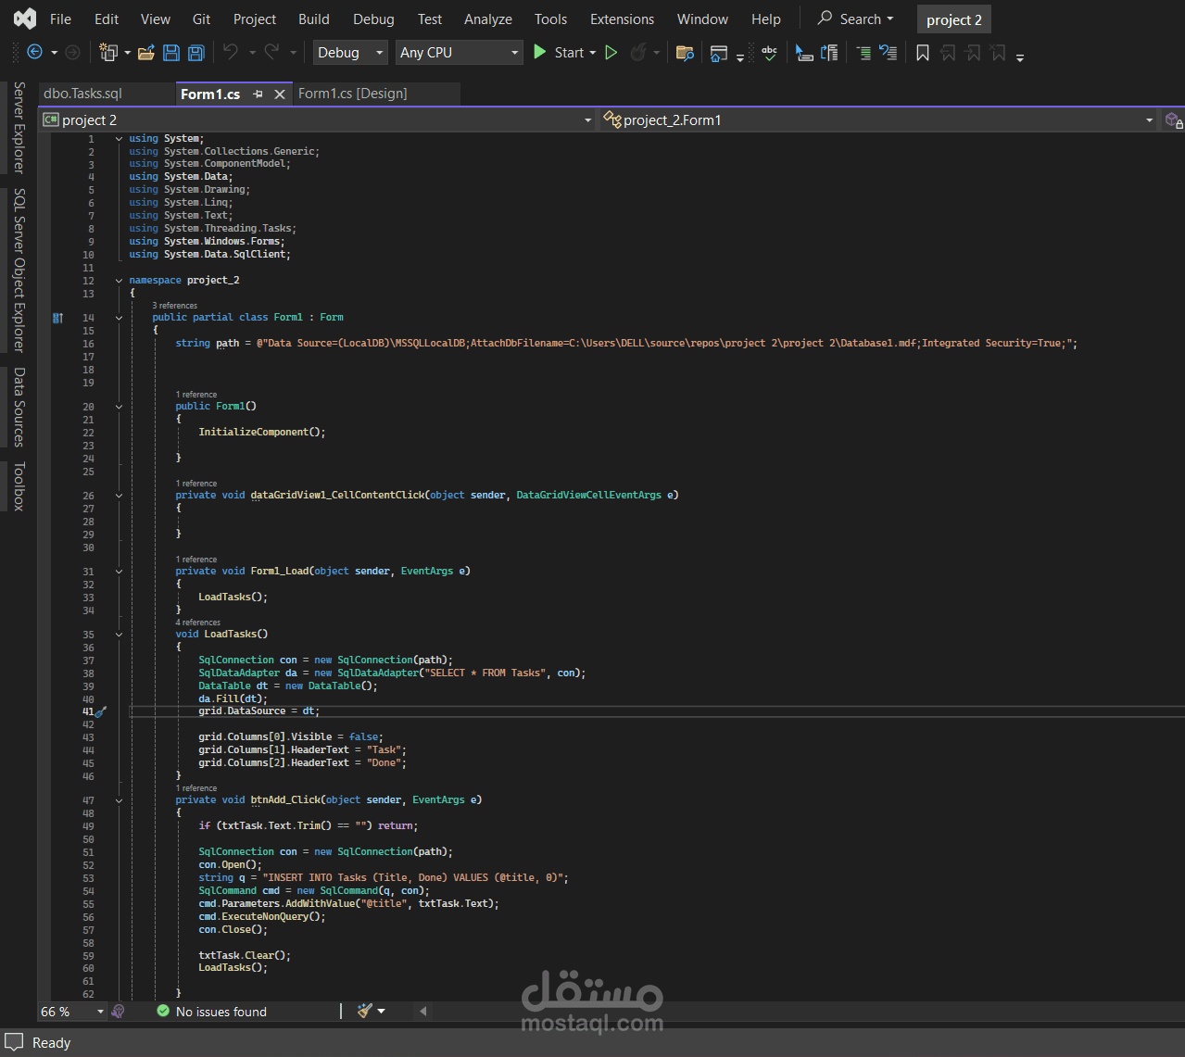Save the current file with the Save icon
The height and width of the screenshot is (1057, 1185).
171,53
